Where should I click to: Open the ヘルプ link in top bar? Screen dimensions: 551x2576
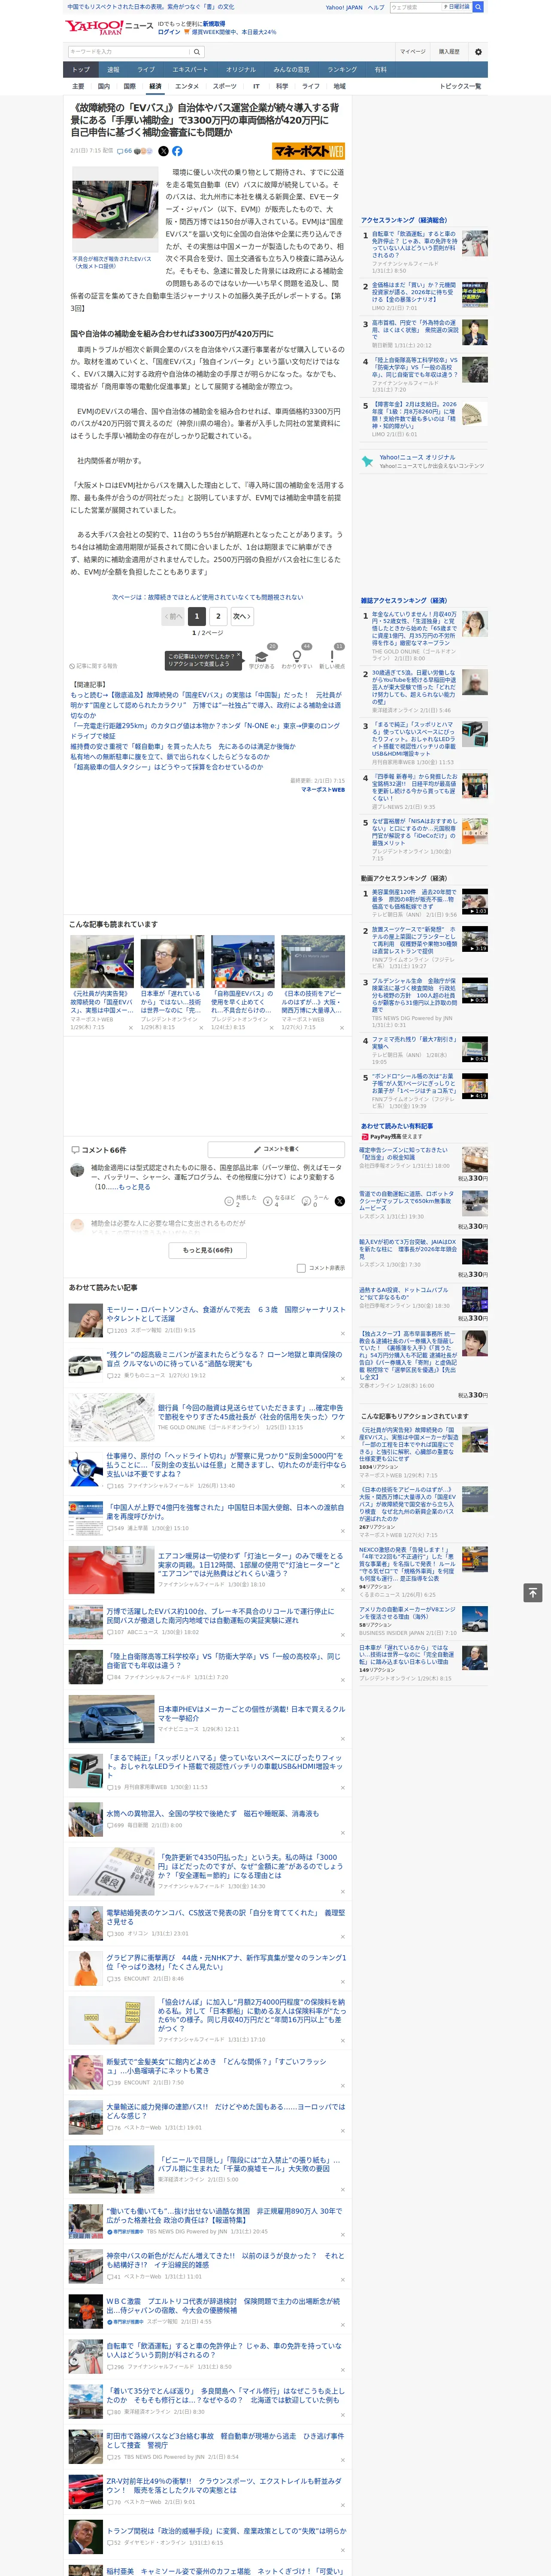376,7
